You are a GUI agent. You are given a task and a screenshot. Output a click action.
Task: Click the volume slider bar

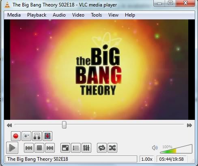pos(176,149)
